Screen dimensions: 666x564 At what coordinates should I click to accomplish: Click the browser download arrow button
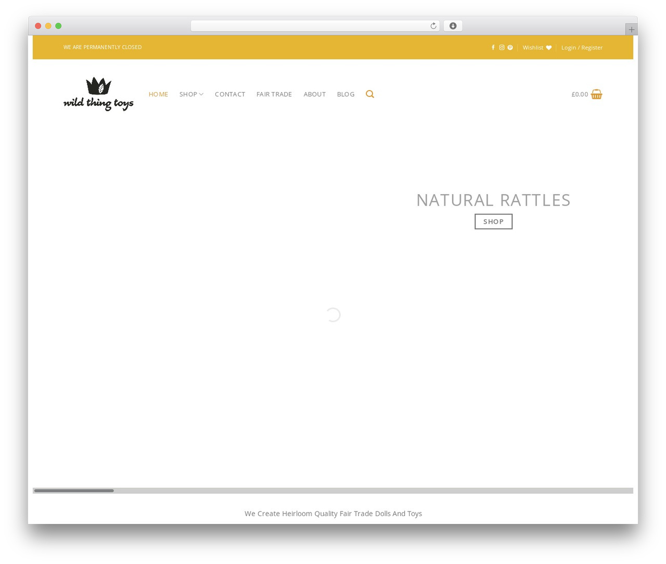pyautogui.click(x=453, y=26)
